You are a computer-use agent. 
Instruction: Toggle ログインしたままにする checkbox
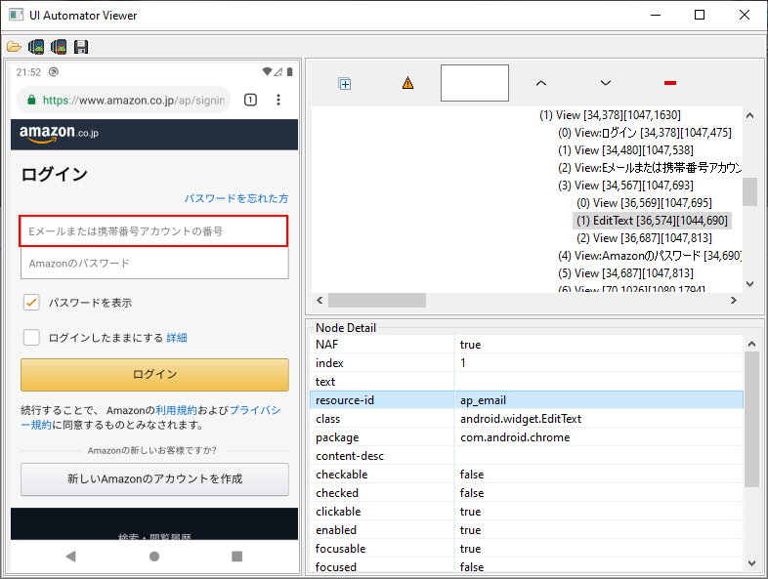coord(31,337)
